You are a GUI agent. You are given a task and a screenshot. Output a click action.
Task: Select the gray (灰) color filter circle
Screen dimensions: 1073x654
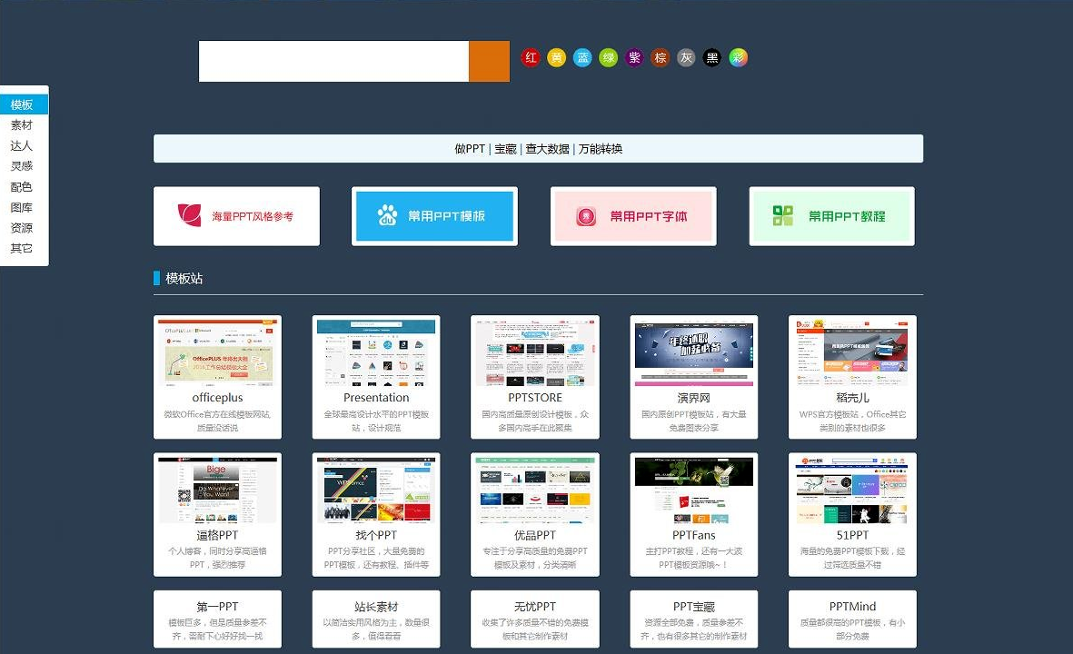coord(686,57)
